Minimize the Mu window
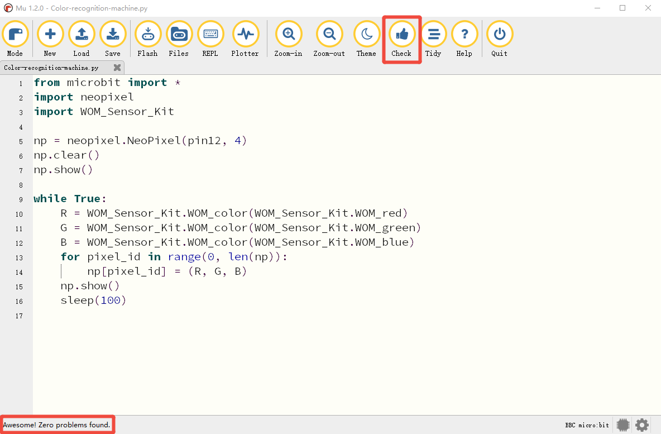Viewport: 661px width, 434px height. pyautogui.click(x=597, y=8)
